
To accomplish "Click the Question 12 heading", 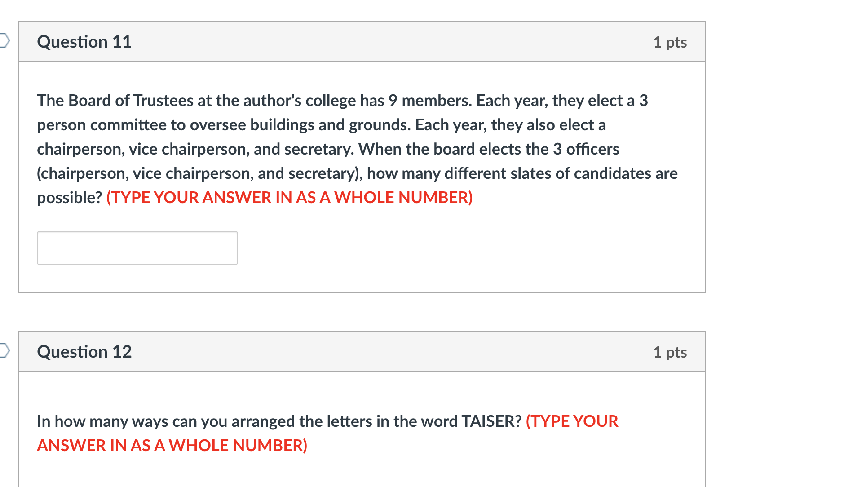I will coord(84,352).
